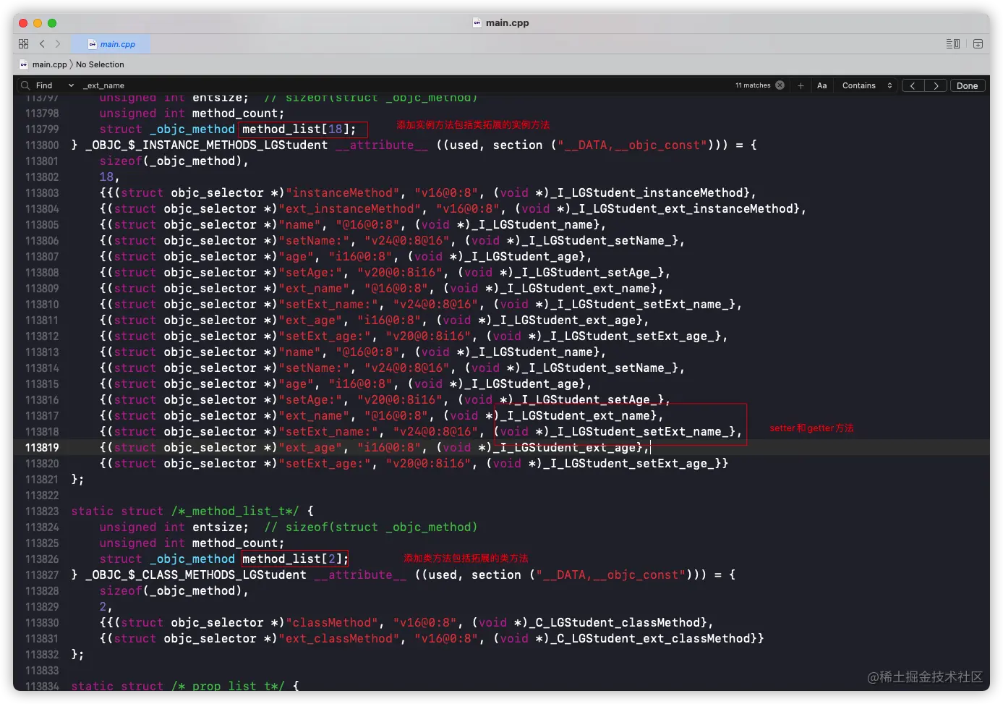This screenshot has width=1003, height=704.
Task: Open the related items grid menu
Action: coord(24,44)
